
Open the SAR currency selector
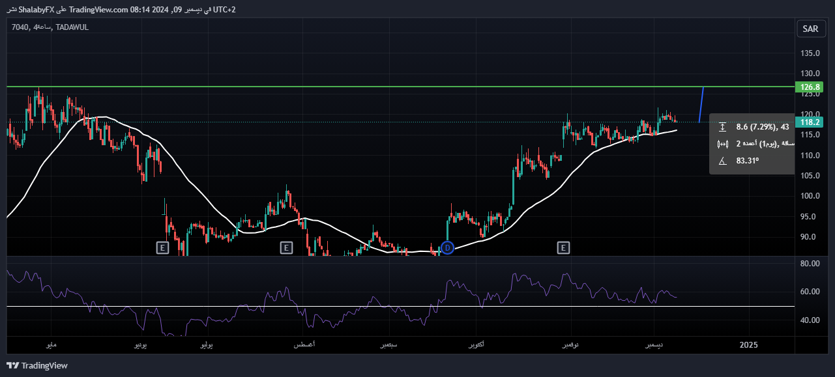click(x=810, y=29)
